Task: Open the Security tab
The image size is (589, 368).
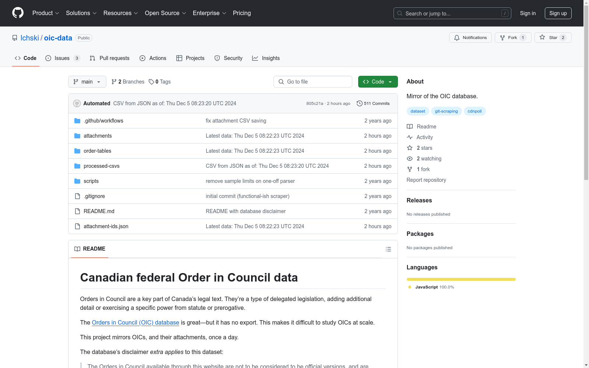Action: pos(229,58)
